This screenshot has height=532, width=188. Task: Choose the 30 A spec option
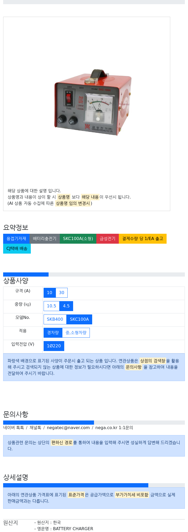coord(62,293)
